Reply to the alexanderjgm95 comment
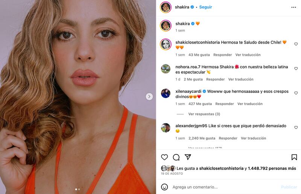Screen dimensions: 301x194 click(x=228, y=138)
